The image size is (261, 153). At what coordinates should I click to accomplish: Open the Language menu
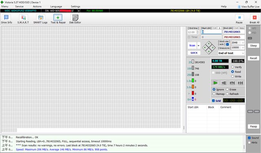point(56,6)
